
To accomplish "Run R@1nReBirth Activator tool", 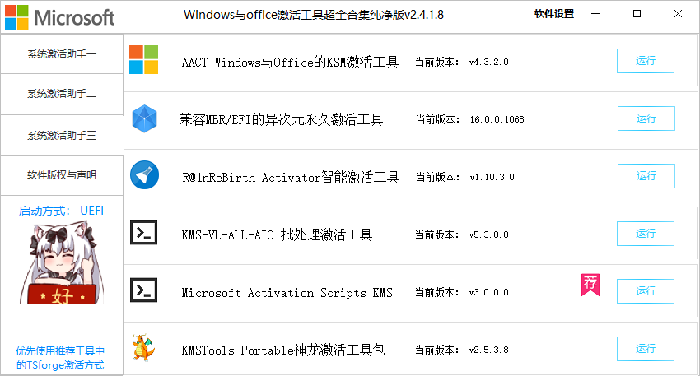I will 646,176.
